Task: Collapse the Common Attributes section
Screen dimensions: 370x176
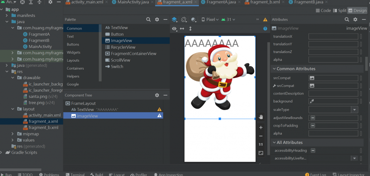Action: pyautogui.click(x=274, y=69)
